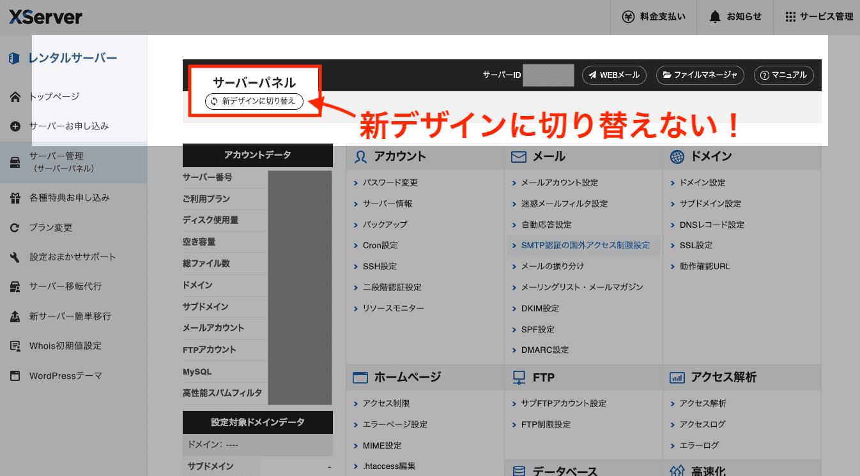
Task: Open DNSレコード設定 link
Action: click(712, 225)
